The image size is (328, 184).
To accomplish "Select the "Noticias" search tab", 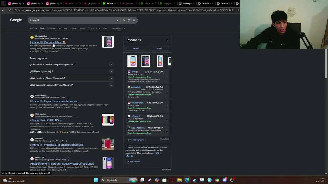I will (73, 28).
